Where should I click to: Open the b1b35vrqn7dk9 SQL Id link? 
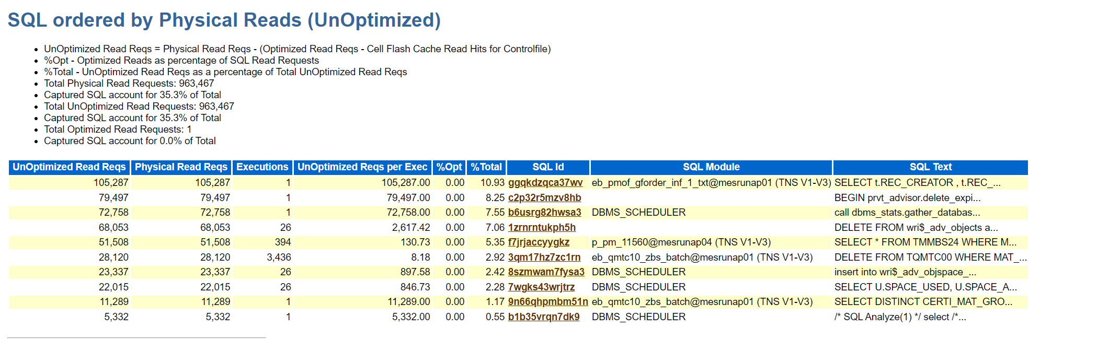543,317
